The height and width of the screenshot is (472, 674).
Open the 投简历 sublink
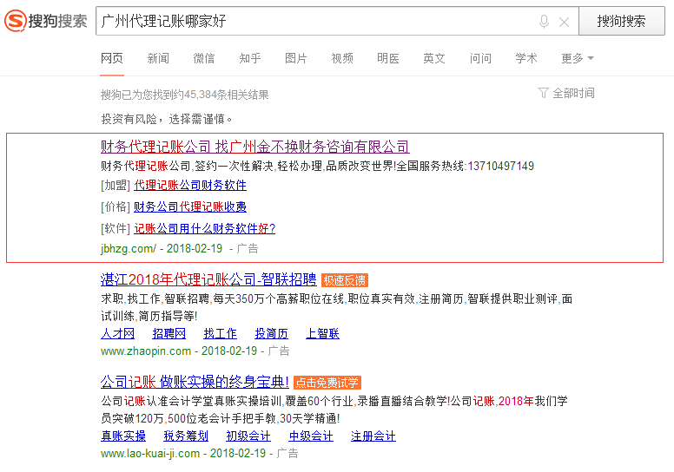[271, 334]
